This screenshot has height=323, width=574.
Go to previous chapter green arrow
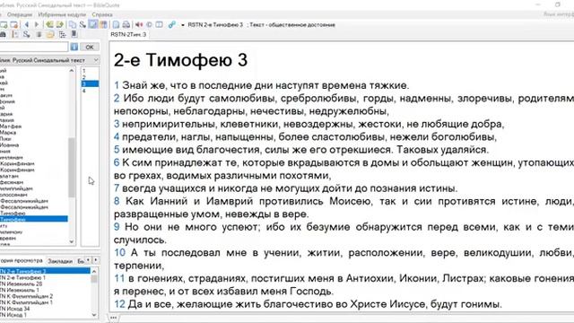coord(49,24)
